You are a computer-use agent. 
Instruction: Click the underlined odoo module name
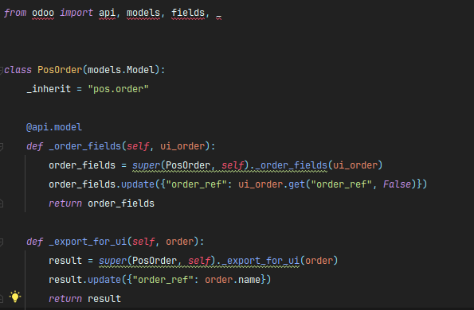(43, 13)
